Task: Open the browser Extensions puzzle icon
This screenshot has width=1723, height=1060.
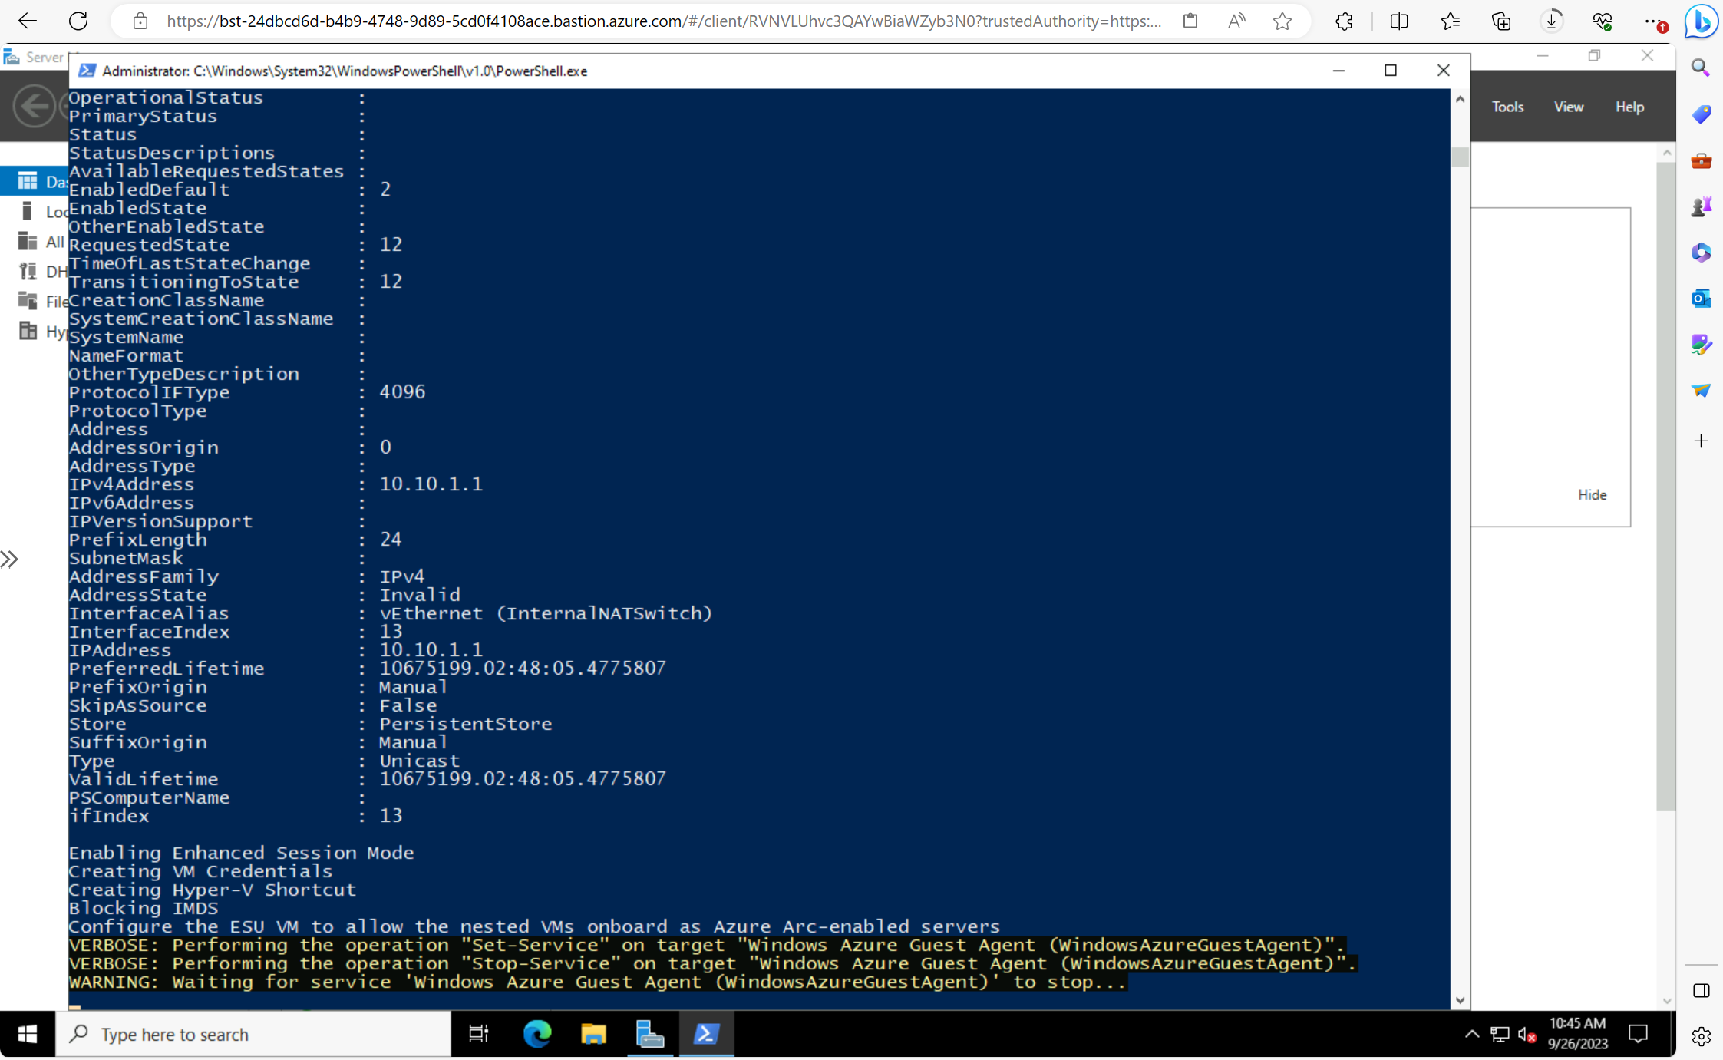Action: point(1344,21)
